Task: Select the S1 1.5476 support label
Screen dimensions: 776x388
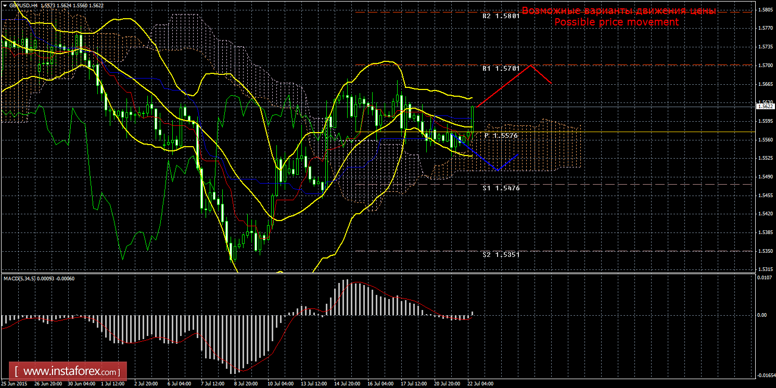Action: coord(501,188)
